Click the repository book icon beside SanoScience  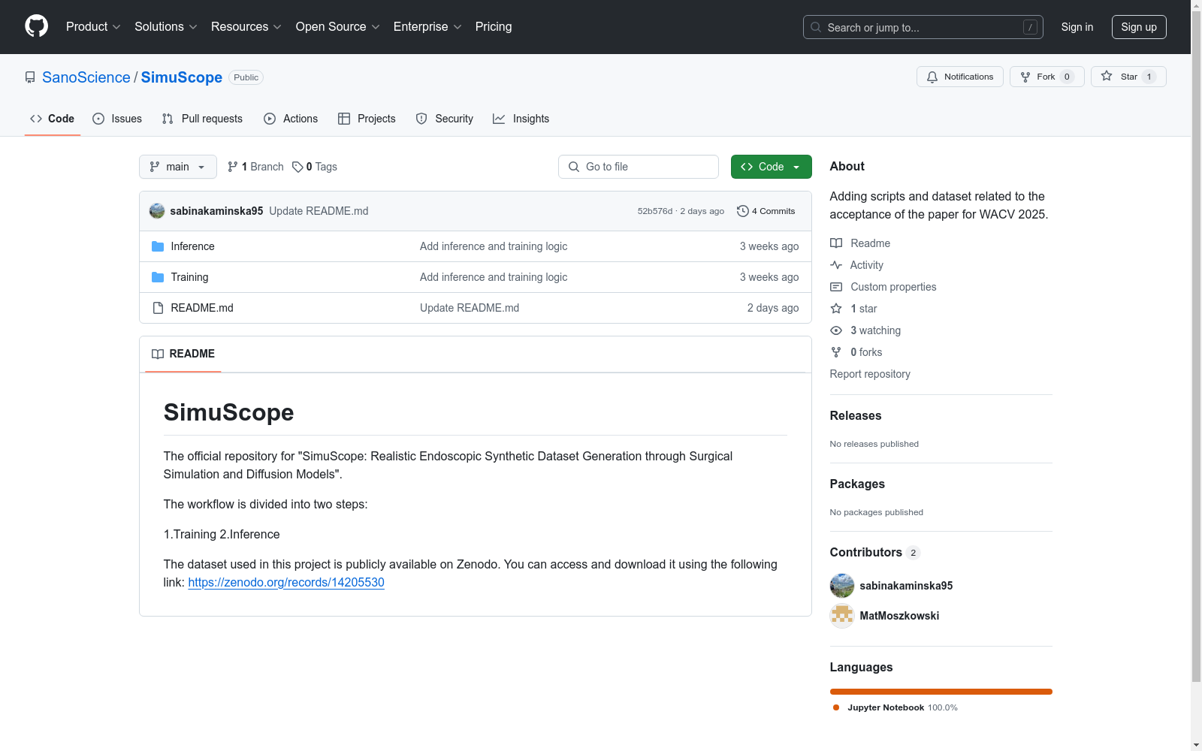[x=30, y=77]
